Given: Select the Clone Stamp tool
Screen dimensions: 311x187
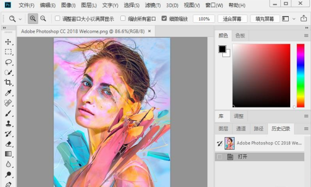Looking at the screenshot, I should coord(8,124).
